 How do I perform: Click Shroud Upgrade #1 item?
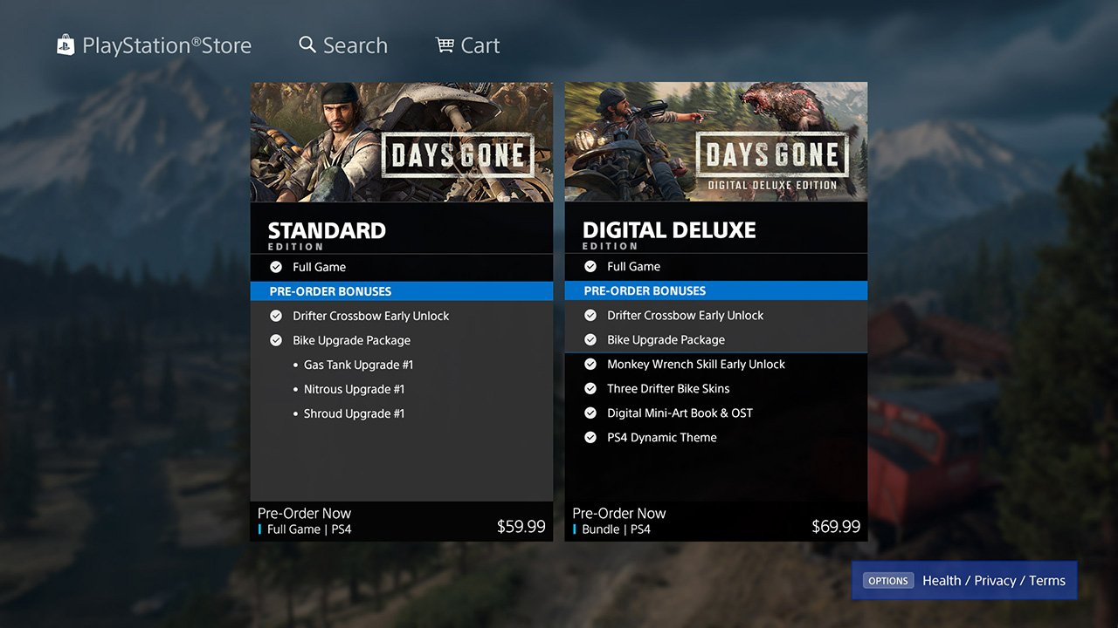[354, 413]
